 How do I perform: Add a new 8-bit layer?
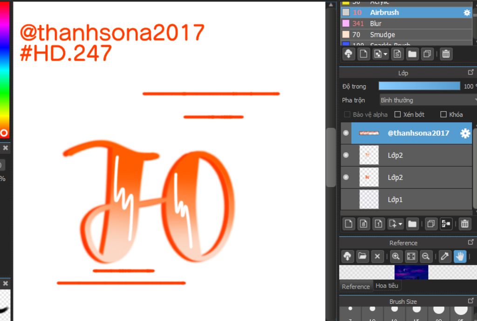click(363, 224)
